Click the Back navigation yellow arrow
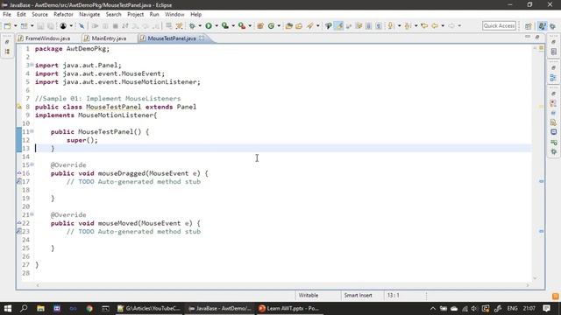This screenshot has width=561, height=315. pyautogui.click(x=435, y=25)
